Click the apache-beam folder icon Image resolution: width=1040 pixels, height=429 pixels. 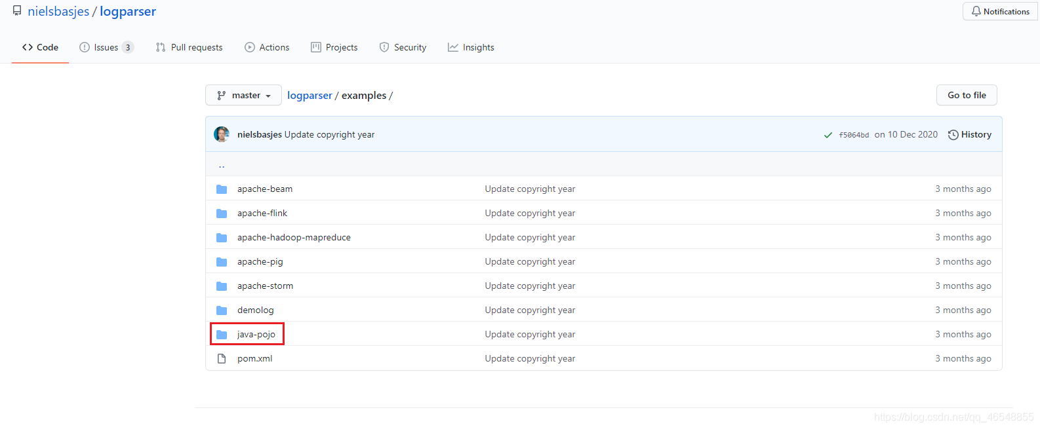pyautogui.click(x=222, y=189)
